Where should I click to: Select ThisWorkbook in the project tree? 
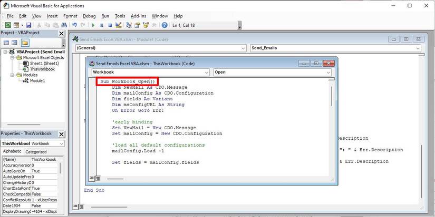point(42,69)
